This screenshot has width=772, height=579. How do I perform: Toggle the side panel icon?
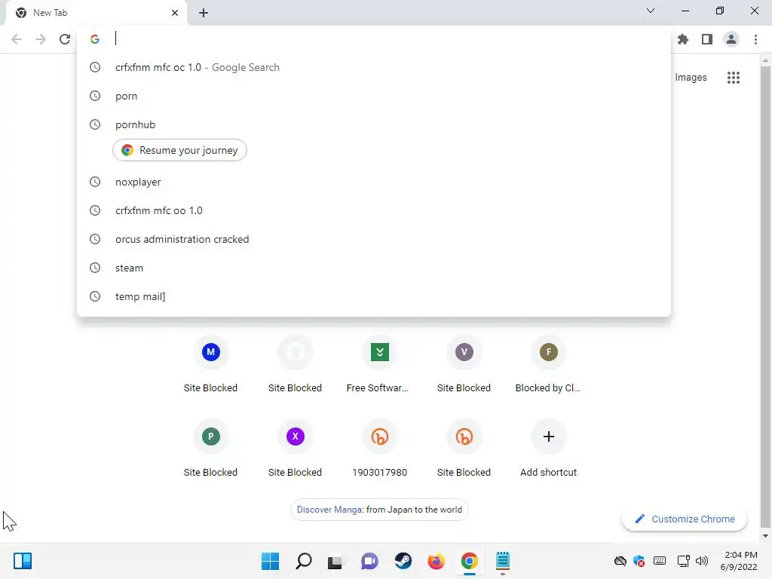click(707, 39)
